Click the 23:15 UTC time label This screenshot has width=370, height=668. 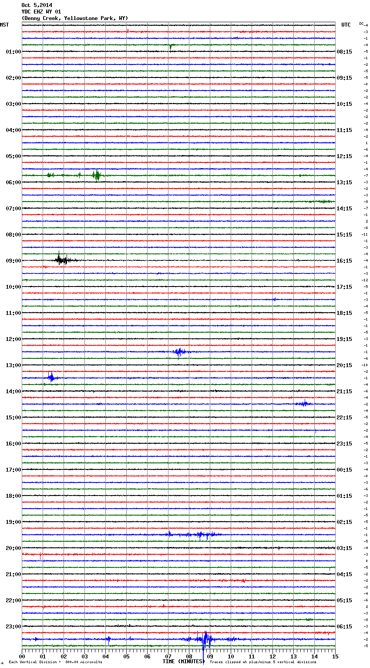344,444
